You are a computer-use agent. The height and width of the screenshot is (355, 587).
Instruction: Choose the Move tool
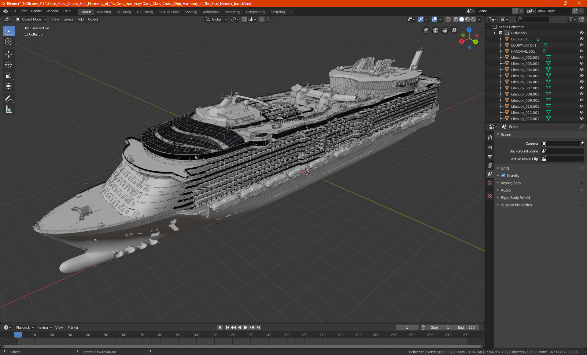9,54
